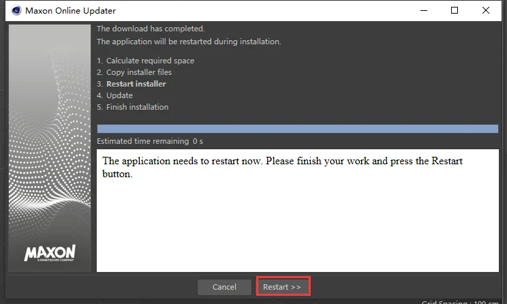The height and width of the screenshot is (304, 507).
Task: Click 'Estimated time remaining 0 s' label
Action: (x=150, y=141)
